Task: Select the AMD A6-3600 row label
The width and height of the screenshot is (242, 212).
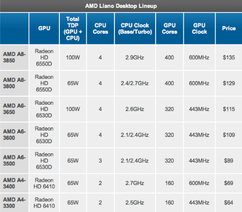Action: [x=14, y=135]
